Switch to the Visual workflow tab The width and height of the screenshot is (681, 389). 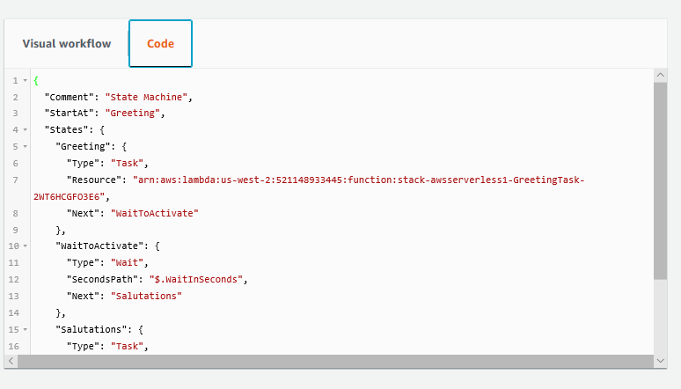click(67, 43)
